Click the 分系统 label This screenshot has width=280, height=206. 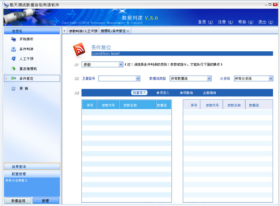click(x=225, y=79)
